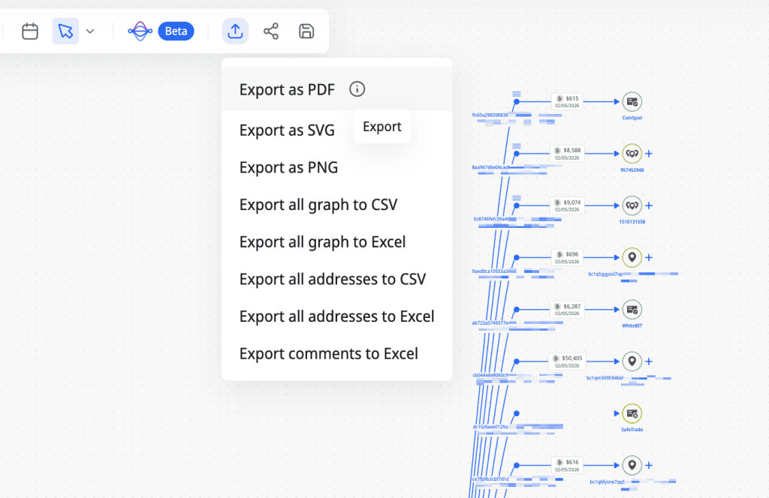
Task: Click the WhiteBIT node label
Action: 632,325
